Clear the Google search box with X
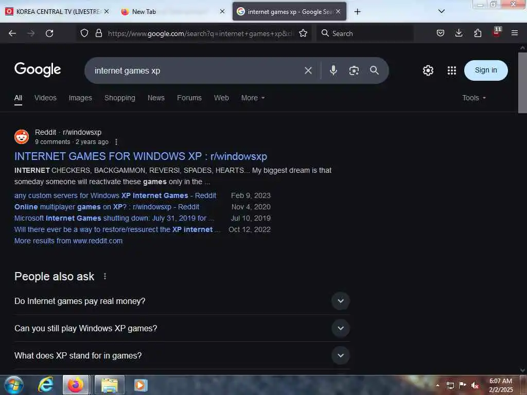Screen dimensions: 527x395 tap(308, 70)
